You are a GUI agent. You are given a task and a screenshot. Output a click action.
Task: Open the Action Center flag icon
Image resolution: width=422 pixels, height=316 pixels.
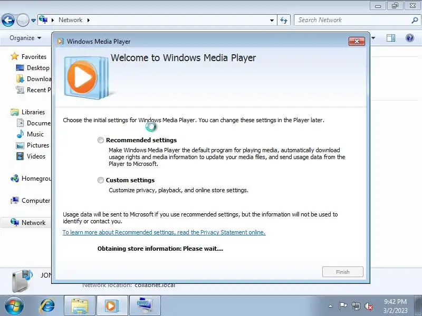343,306
